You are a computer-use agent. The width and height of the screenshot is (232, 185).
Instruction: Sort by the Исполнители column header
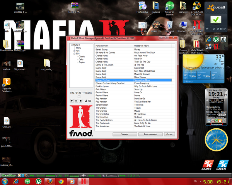[x=114, y=46]
